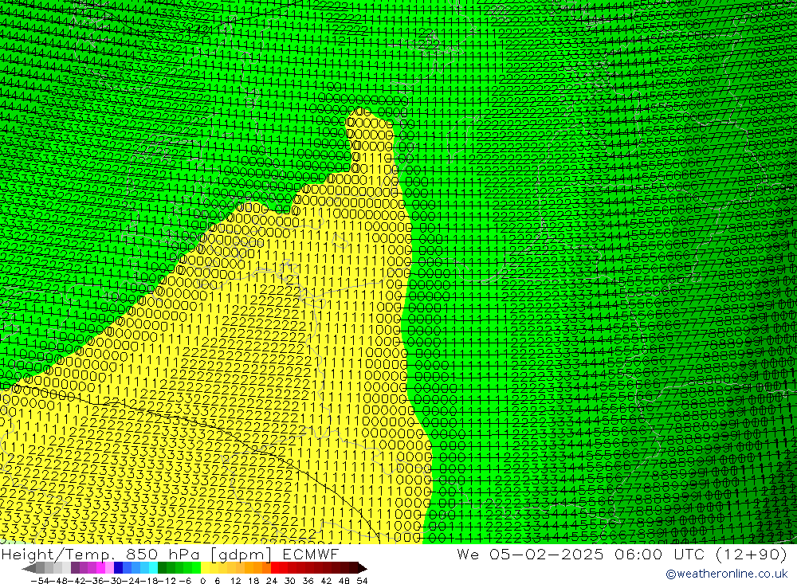Pick the bright red swatch at 24

(x=275, y=568)
